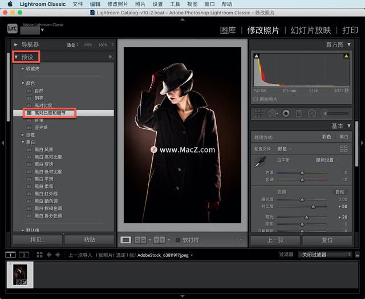Click the 自动 auto tone button
The image size is (365, 299).
coord(340,192)
